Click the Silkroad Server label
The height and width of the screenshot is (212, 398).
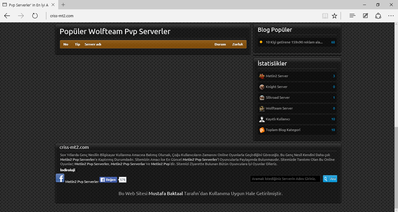click(x=278, y=98)
